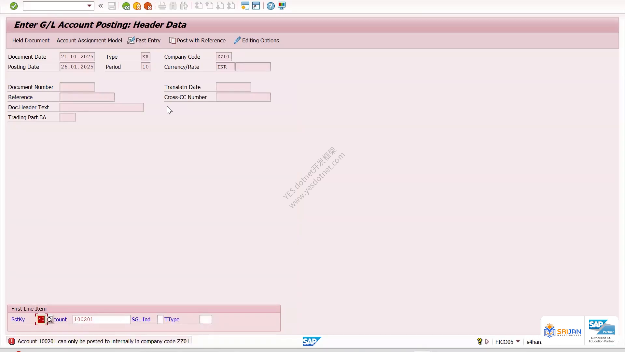This screenshot has height=352, width=625.
Task: Click the Last Page icon
Action: tap(231, 6)
